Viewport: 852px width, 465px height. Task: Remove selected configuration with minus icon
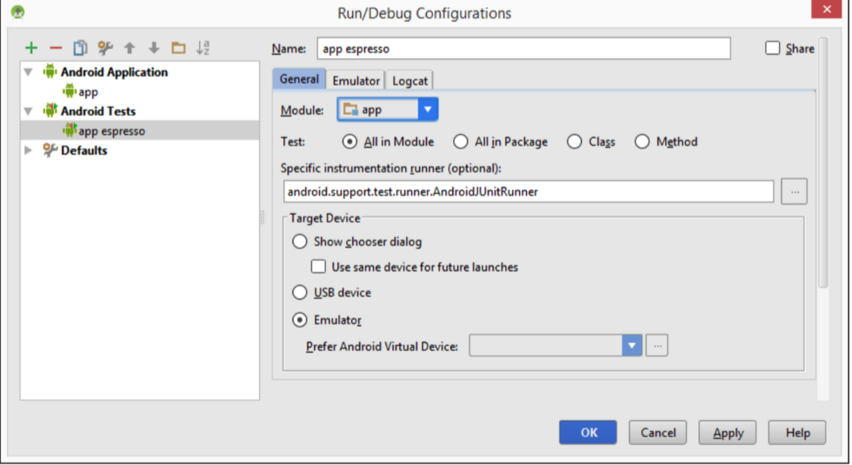55,48
